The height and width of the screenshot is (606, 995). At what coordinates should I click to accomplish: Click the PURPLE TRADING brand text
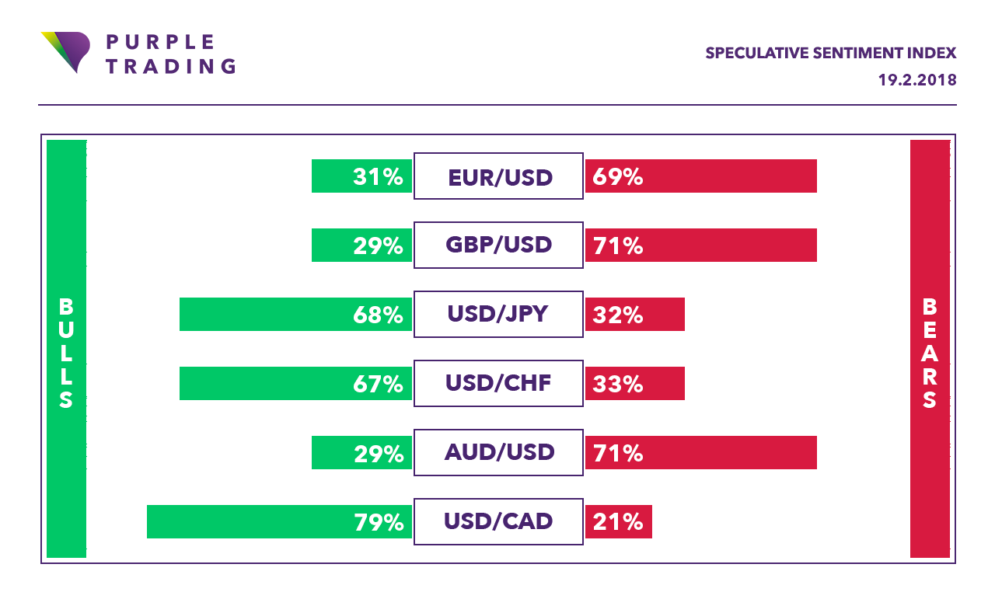click(x=170, y=54)
